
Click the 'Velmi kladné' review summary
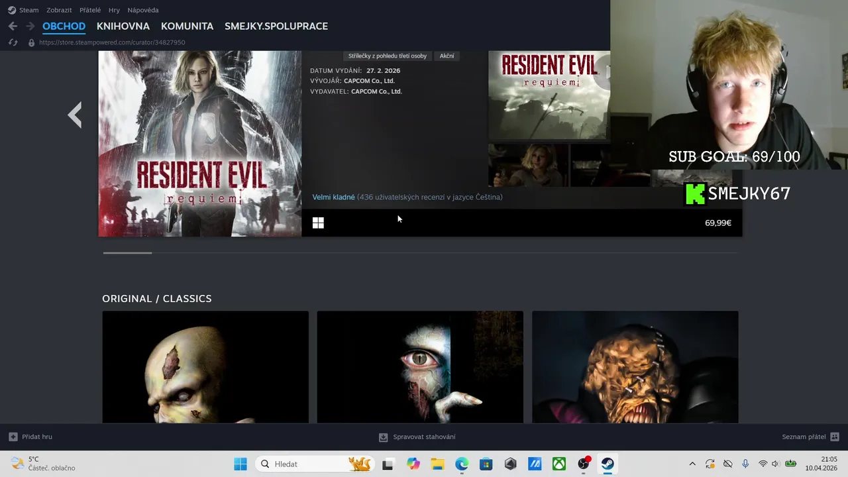[333, 197]
